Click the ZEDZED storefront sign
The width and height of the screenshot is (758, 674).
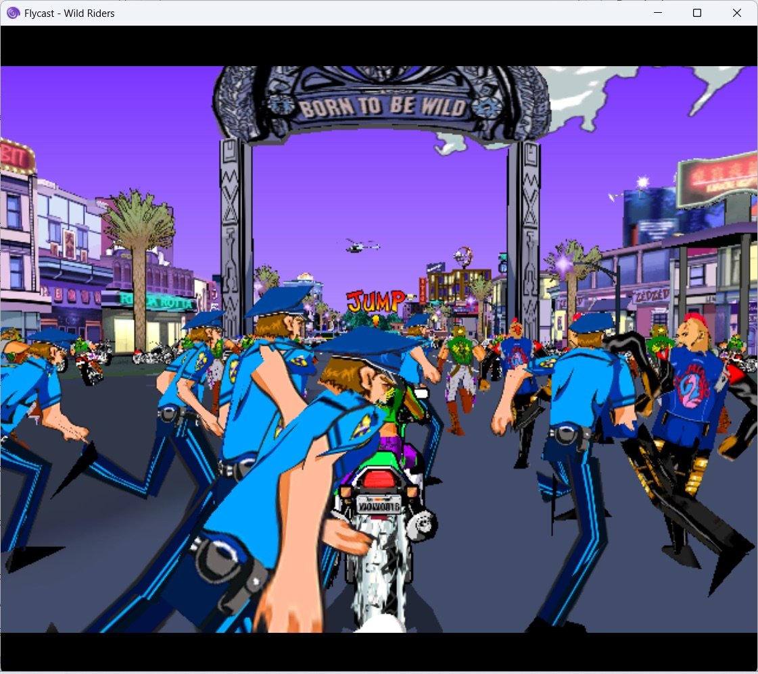[650, 295]
